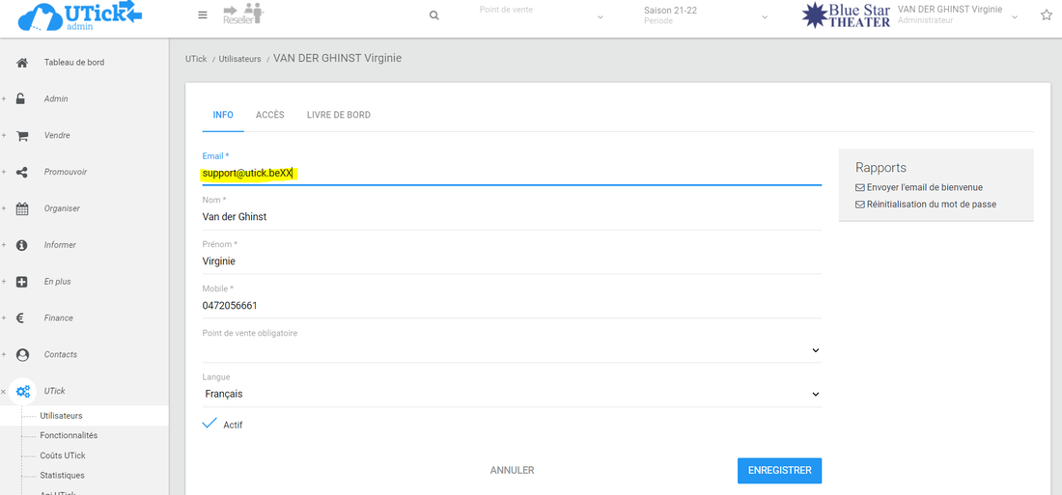Expand the Admin sidebar section

[x=55, y=99]
